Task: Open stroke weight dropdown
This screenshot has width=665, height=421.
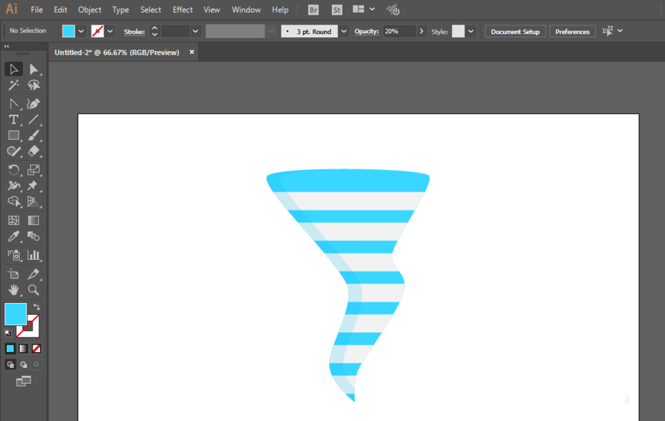Action: (x=195, y=31)
